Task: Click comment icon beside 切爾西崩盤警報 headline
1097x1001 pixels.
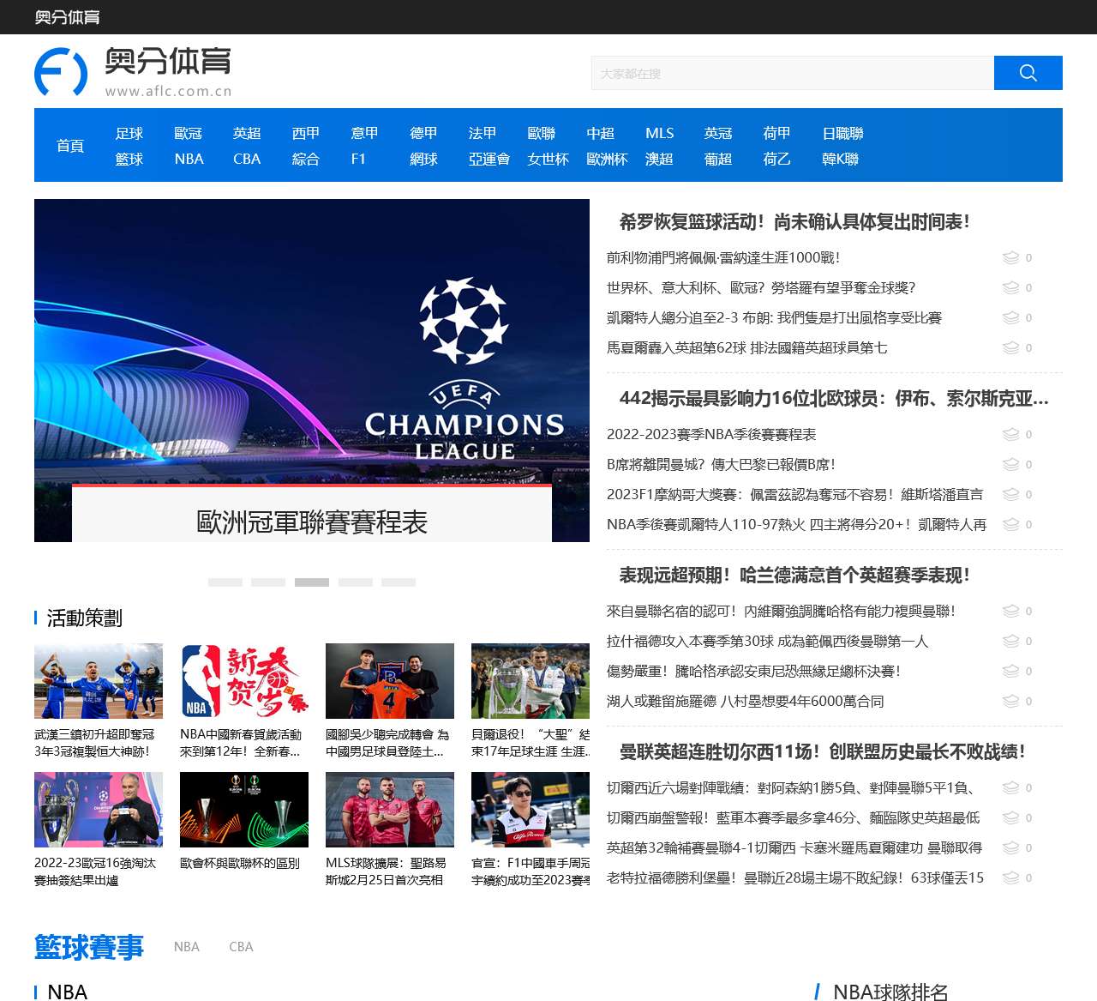Action: tap(1010, 817)
